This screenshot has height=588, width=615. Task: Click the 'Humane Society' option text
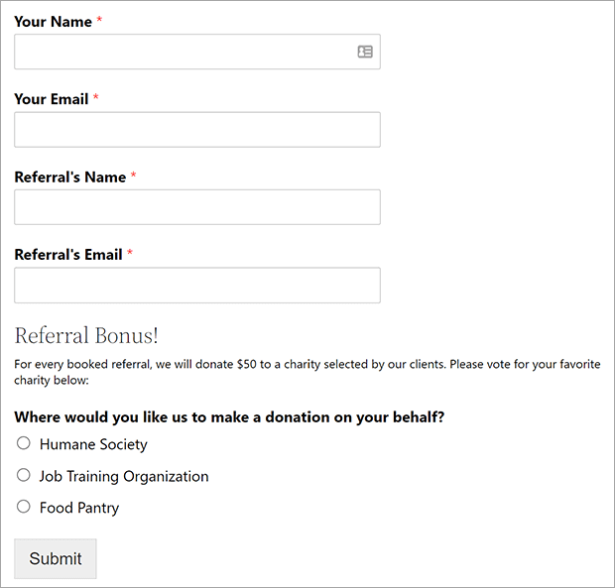tap(93, 444)
